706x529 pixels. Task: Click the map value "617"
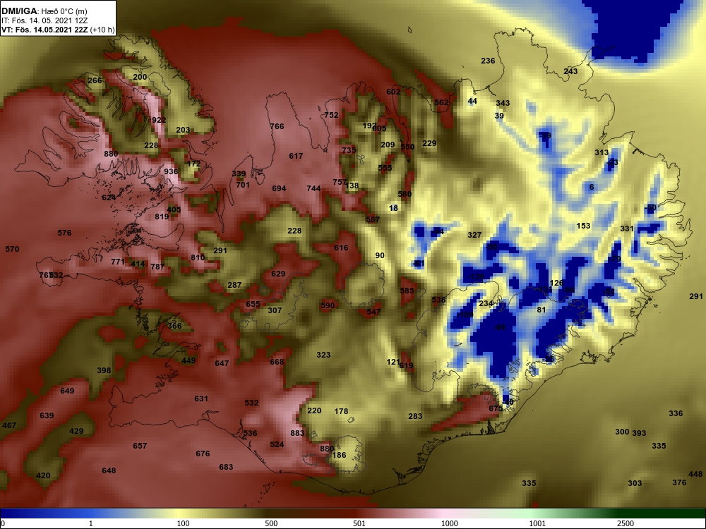(296, 156)
